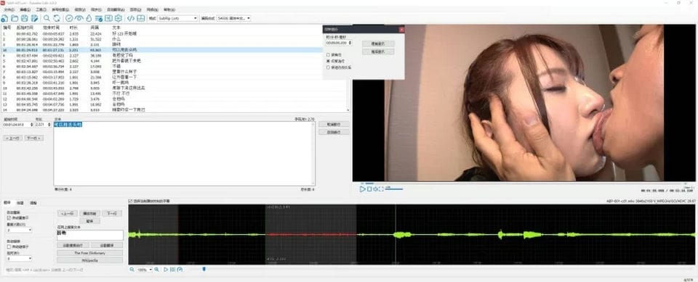Switch to the Adjust tab in bottom panel
This screenshot has width=698, height=282.
[33, 203]
